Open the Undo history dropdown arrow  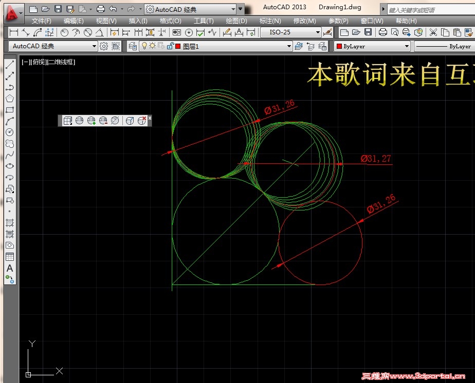click(122, 9)
